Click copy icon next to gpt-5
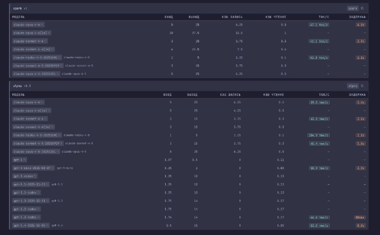Viewport: 380px width, 235px height. (x=25, y=160)
